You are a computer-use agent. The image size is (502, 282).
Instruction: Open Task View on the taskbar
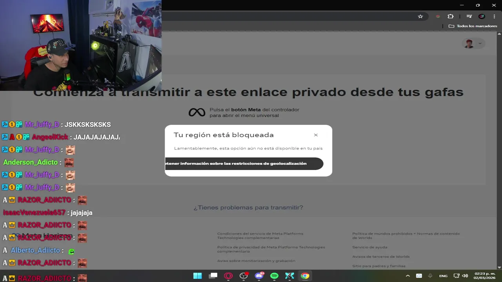pos(213,276)
